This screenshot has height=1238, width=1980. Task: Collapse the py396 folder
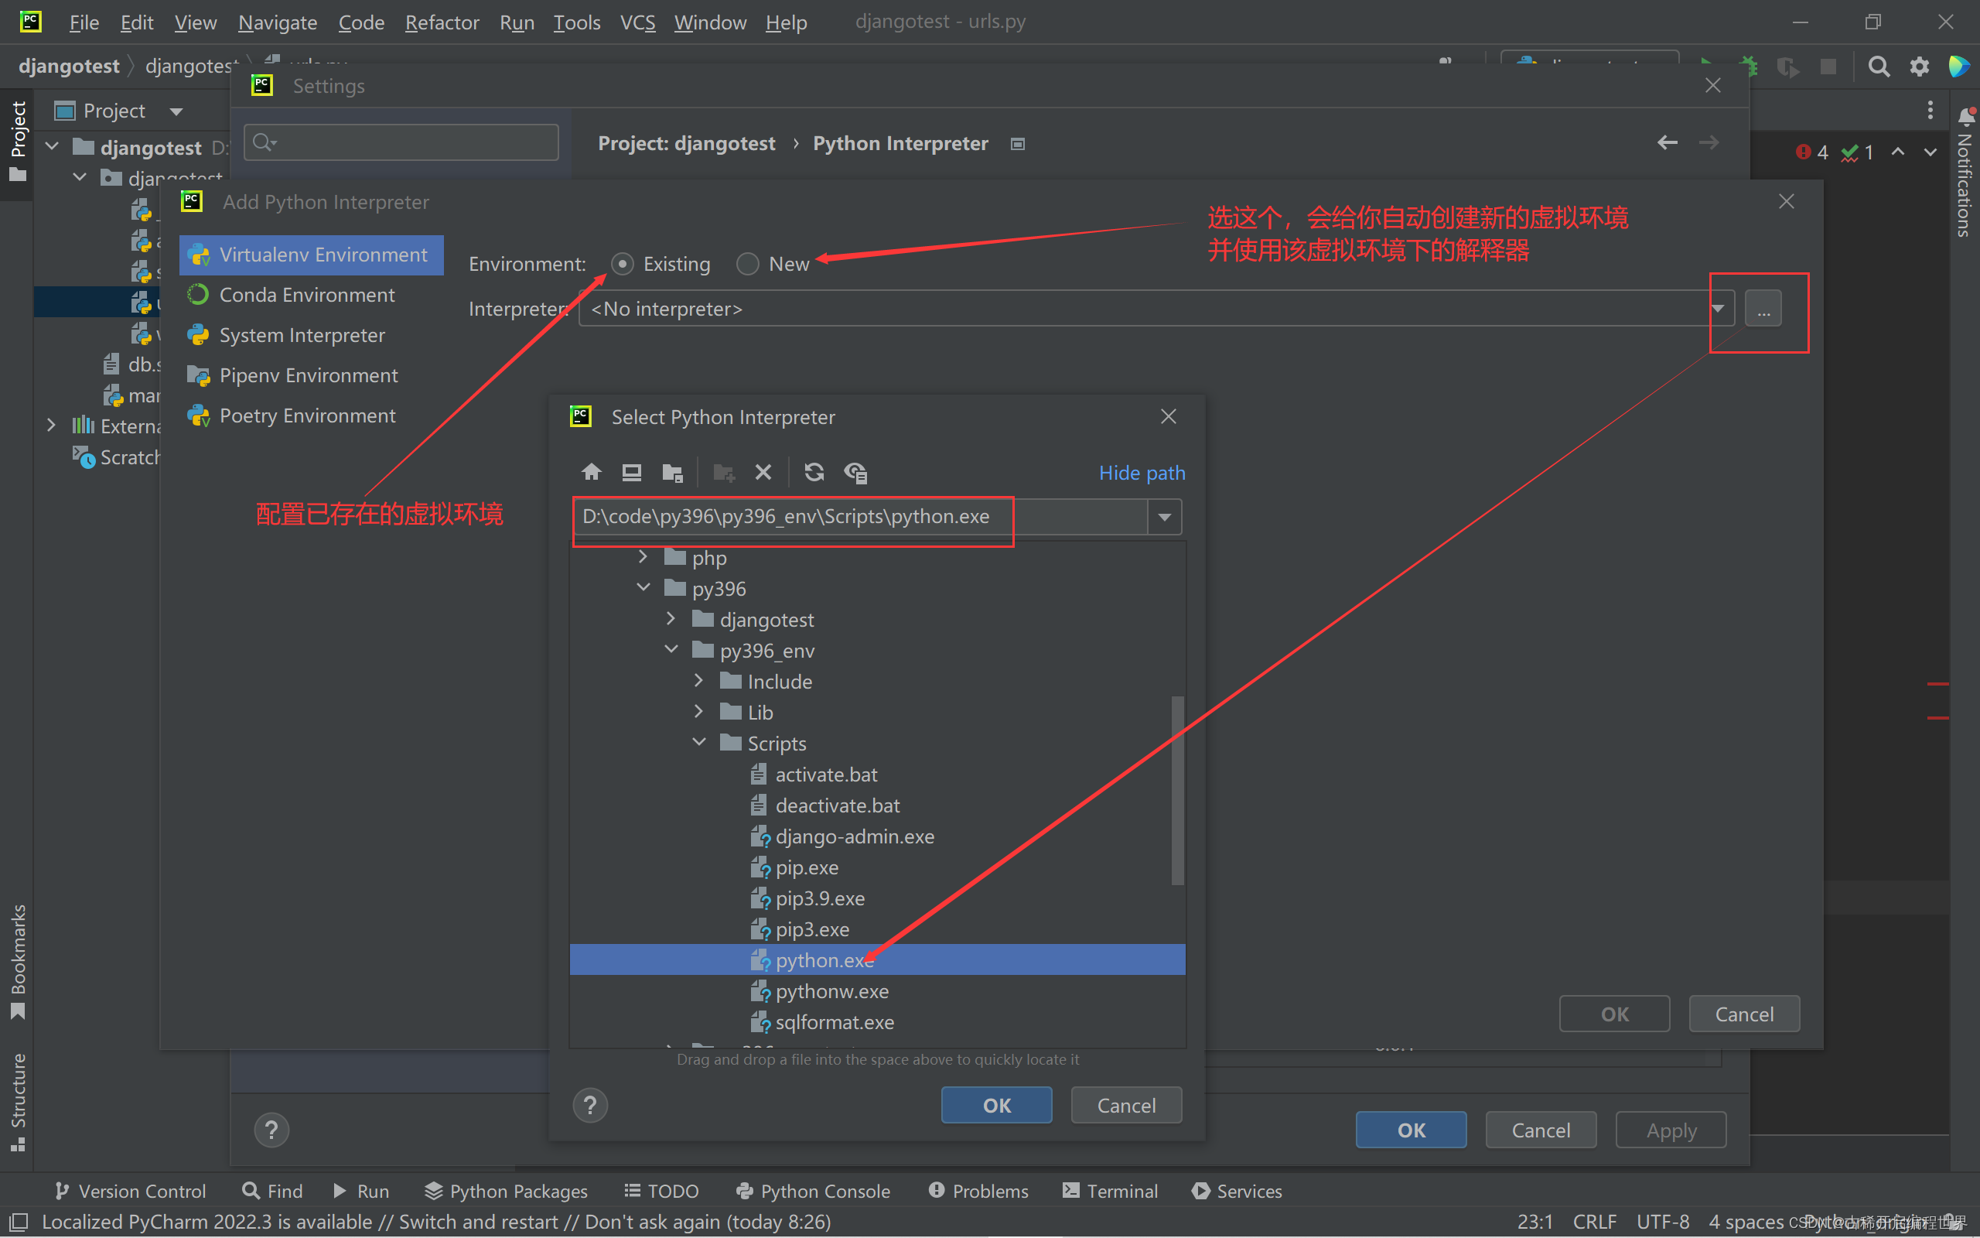(643, 588)
